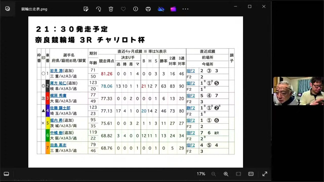Rotate the image with the rotate icon

98,9
